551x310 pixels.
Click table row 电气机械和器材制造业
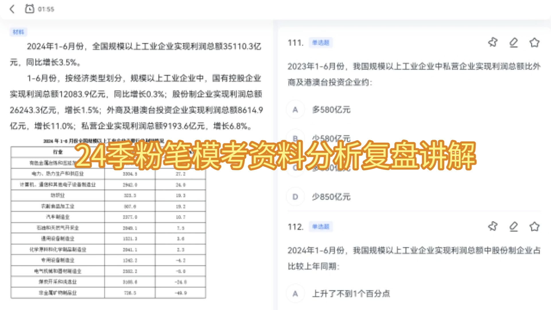click(108, 271)
